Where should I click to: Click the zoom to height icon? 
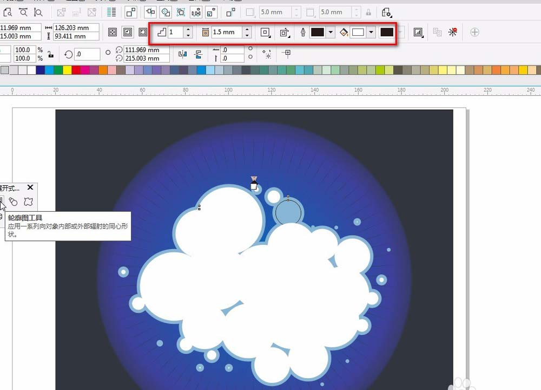38,13
